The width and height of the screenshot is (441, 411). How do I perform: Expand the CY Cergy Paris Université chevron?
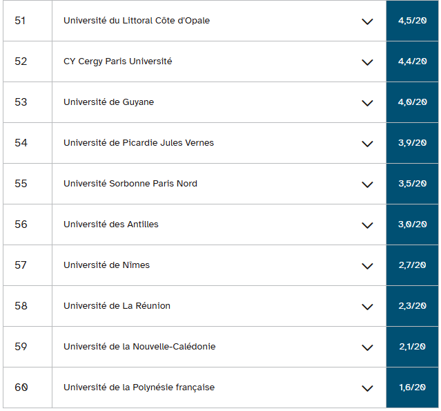pyautogui.click(x=367, y=62)
